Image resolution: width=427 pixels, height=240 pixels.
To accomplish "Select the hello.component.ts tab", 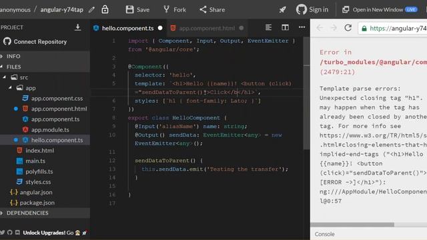I will click(127, 28).
